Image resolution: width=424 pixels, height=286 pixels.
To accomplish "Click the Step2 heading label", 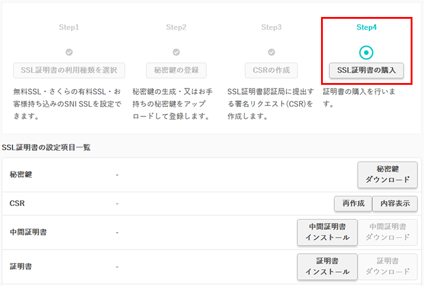I will click(176, 27).
